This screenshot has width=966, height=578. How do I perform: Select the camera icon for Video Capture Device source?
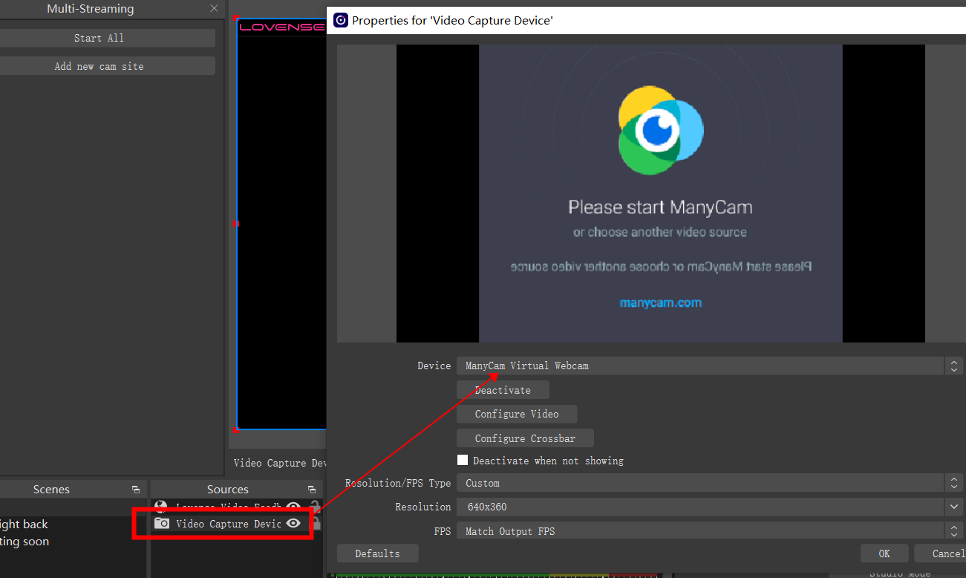162,523
